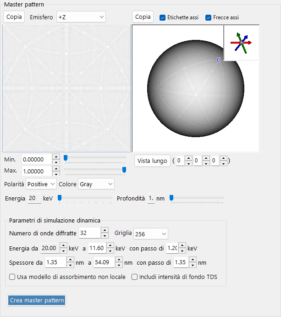Screen dimensions: 281x317
Task: Decrement the third Vista lungo index
Action: coord(223,163)
